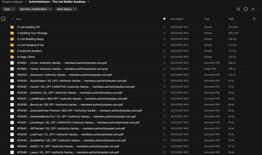262x155 pixels.
Task: Click the PNG image icon of #14963
Action: point(12,69)
